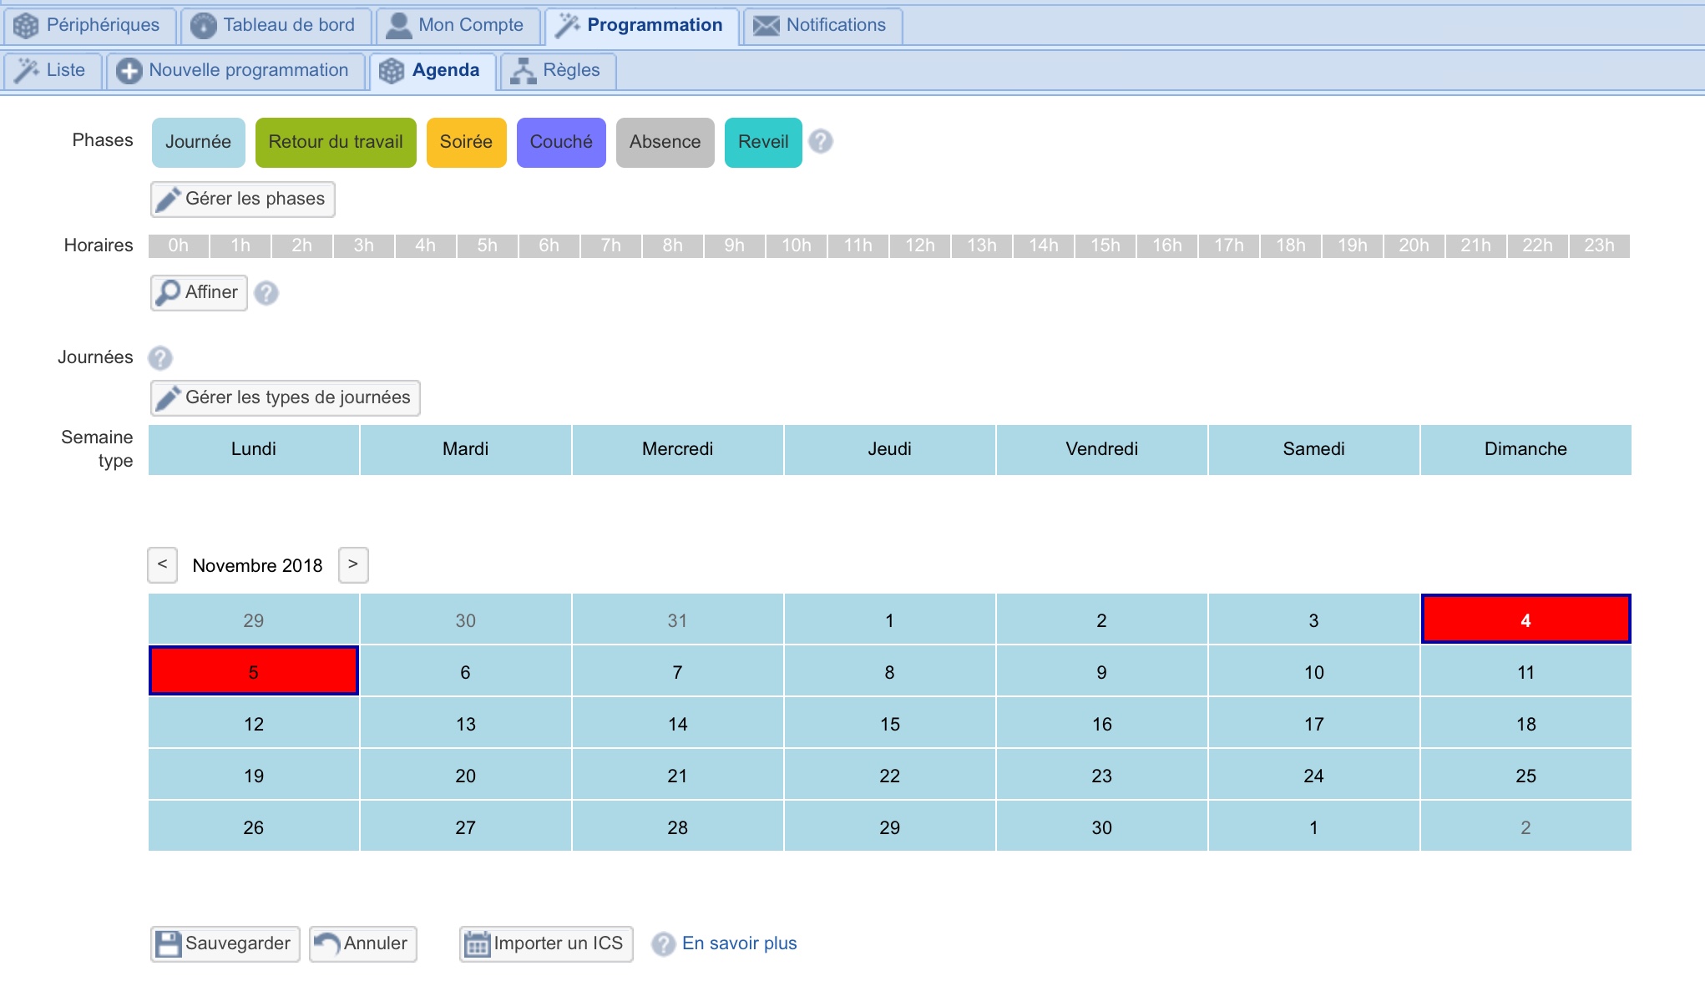This screenshot has width=1705, height=981.
Task: Select Dimanche in the typical week
Action: pos(1526,449)
